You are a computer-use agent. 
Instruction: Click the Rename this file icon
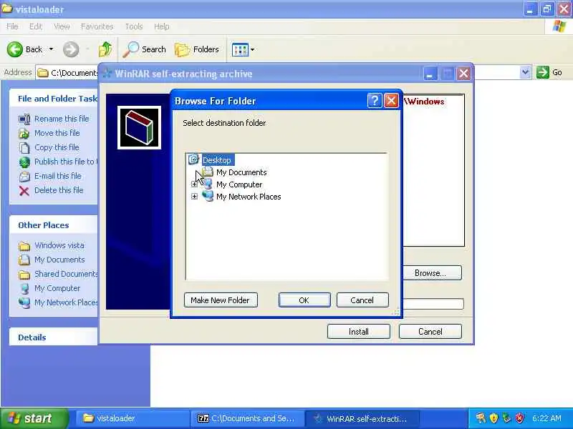(24, 119)
